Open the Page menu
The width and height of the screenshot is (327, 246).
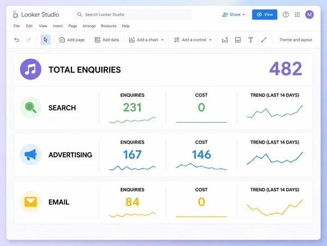72,26
